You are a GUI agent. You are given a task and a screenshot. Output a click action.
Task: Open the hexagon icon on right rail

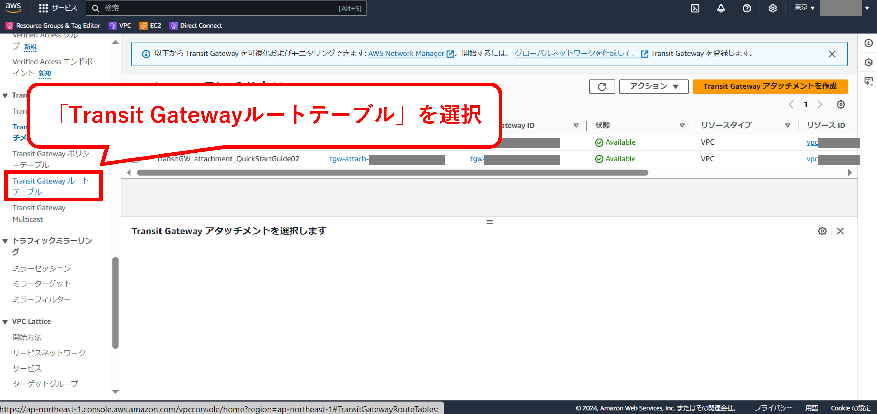pyautogui.click(x=868, y=62)
